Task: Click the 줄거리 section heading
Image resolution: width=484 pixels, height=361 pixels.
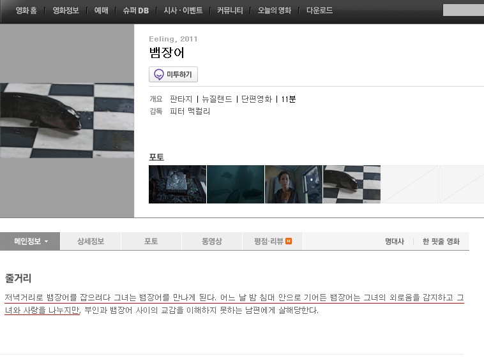Action: point(19,278)
